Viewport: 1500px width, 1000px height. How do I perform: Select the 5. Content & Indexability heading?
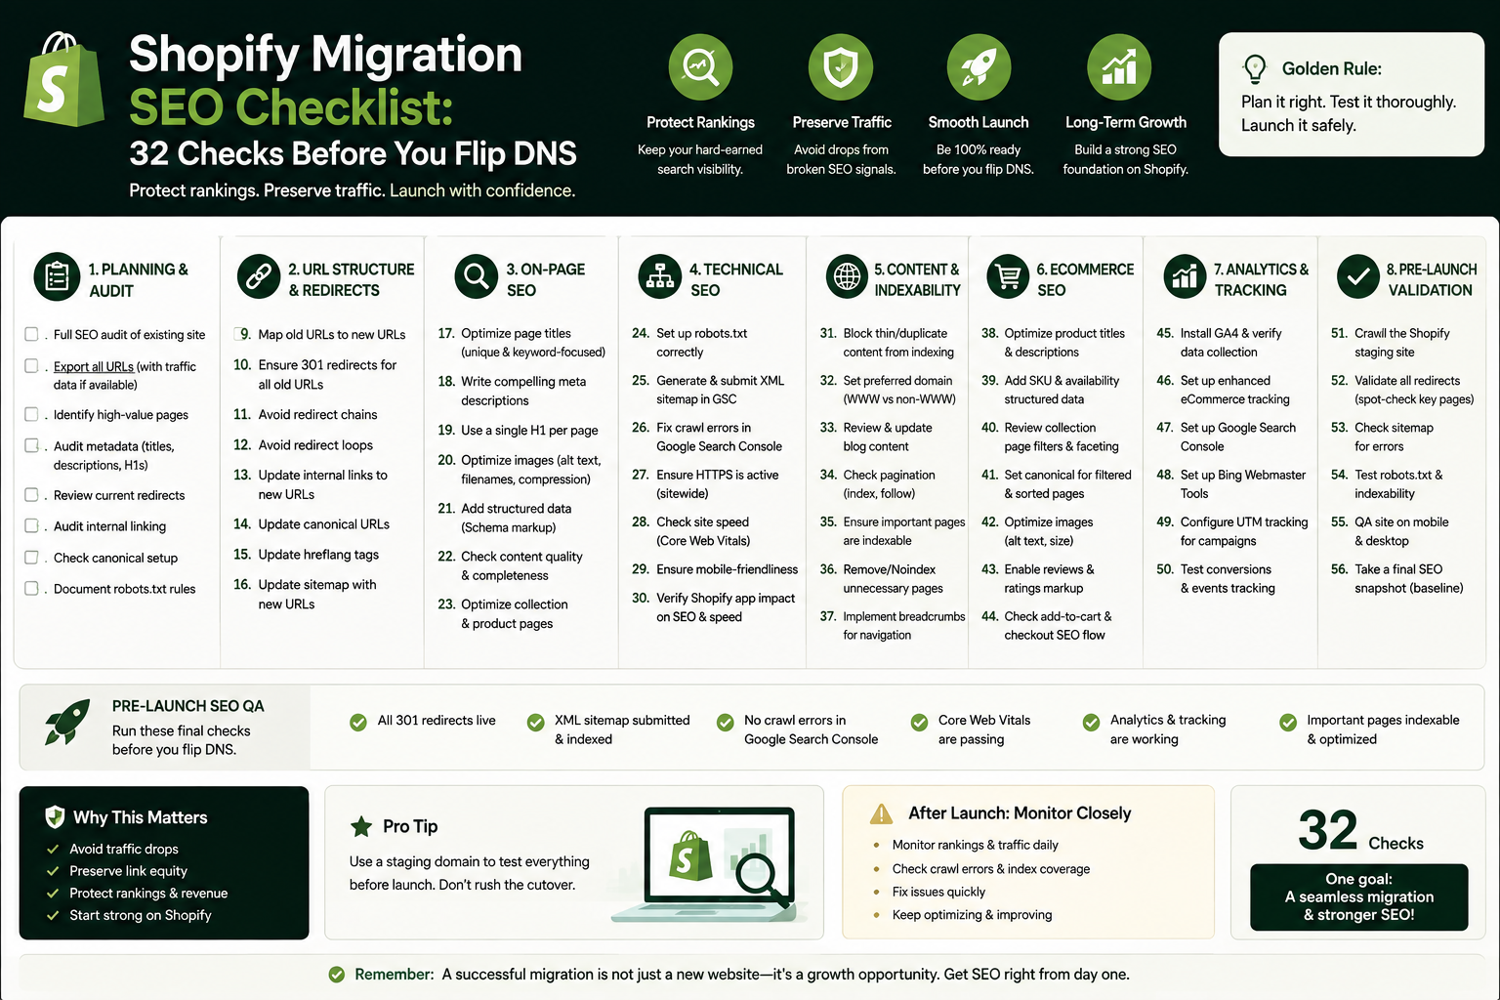[917, 279]
